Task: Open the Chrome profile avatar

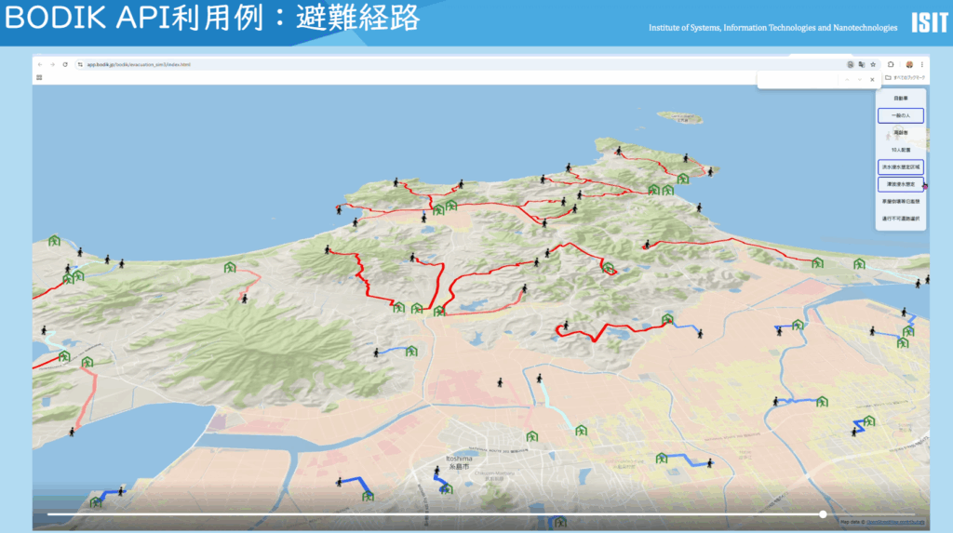Action: (x=909, y=64)
